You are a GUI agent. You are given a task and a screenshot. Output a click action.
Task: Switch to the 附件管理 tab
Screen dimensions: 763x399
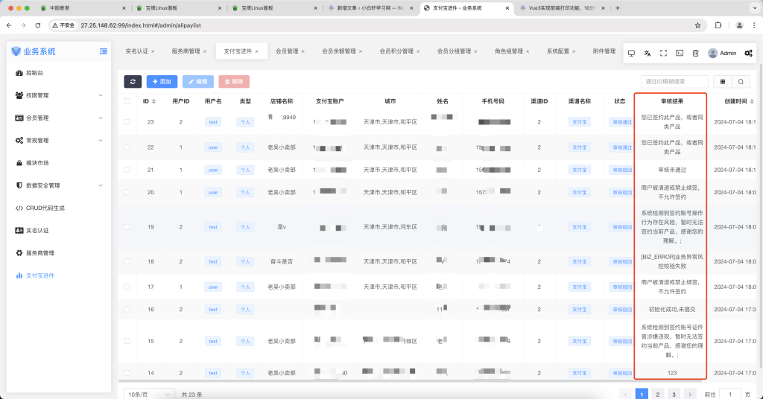(604, 51)
